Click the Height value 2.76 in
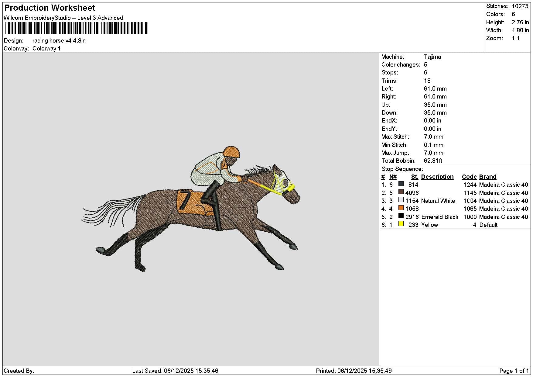Image resolution: width=533 pixels, height=377 pixels. tap(520, 22)
